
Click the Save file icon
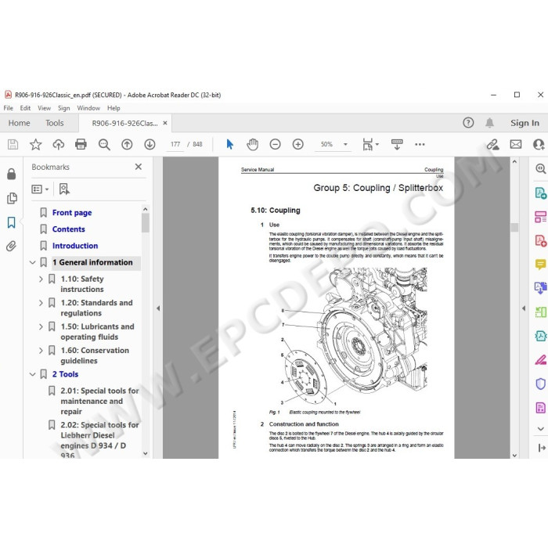pyautogui.click(x=13, y=144)
